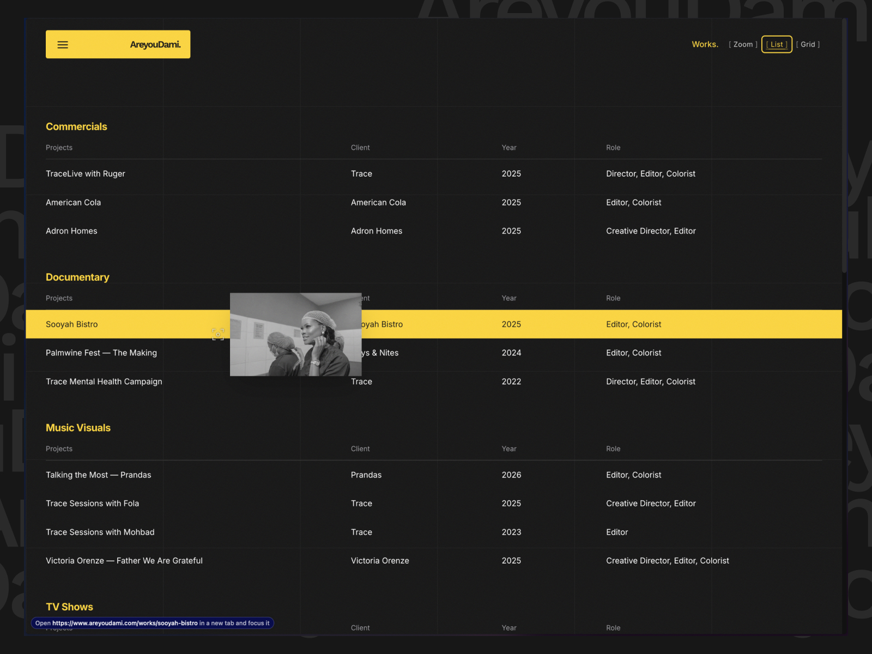This screenshot has width=872, height=654.
Task: Click the 2026 year for Prandas row
Action: [511, 475]
